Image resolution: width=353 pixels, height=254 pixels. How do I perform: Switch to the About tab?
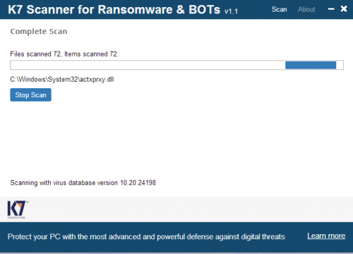click(306, 9)
